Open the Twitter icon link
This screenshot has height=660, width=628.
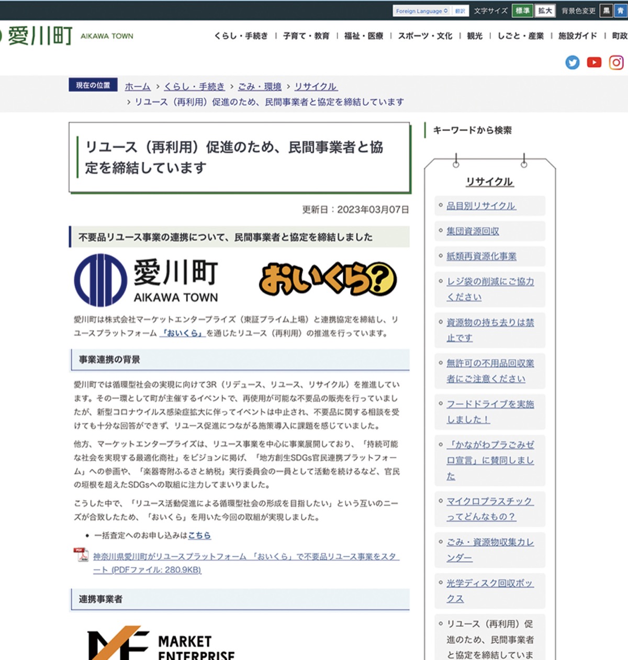point(573,63)
